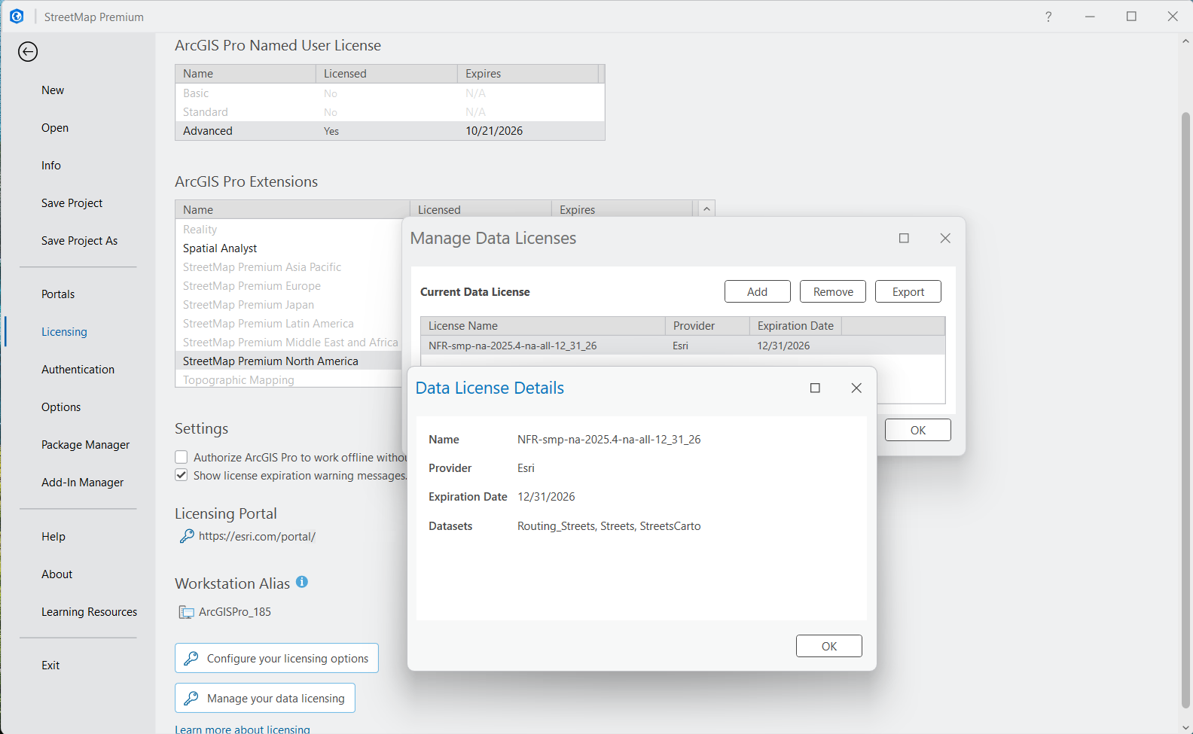Select the NFR-smp-na-2025.4 license row
The height and width of the screenshot is (734, 1193).
pyautogui.click(x=682, y=346)
